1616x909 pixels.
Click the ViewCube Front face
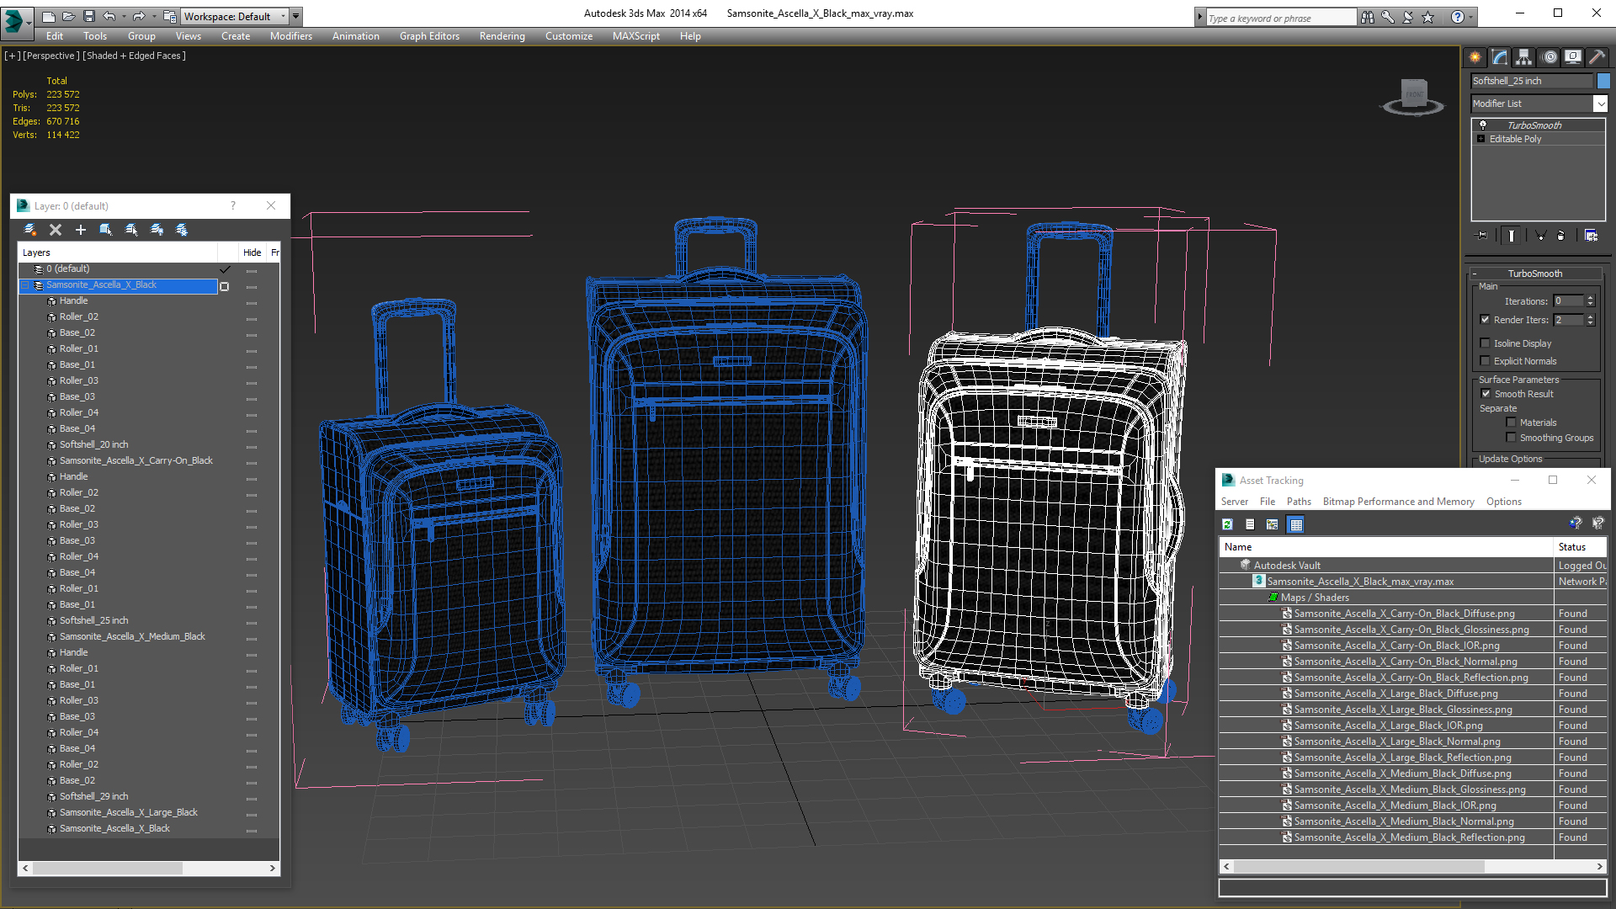[1415, 93]
